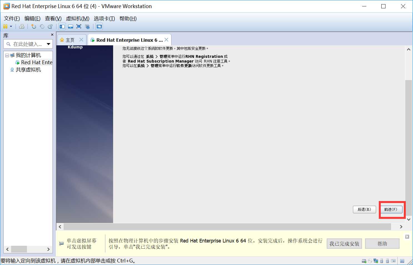The image size is (413, 265).
Task: Open the 虚拟机(M) menu
Action: 78,18
